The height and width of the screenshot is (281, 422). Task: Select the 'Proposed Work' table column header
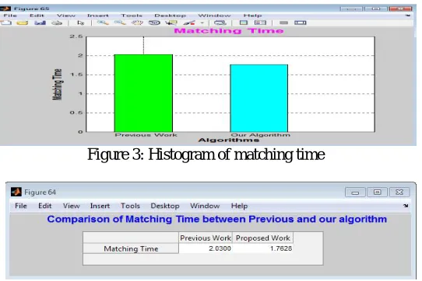[x=262, y=238]
